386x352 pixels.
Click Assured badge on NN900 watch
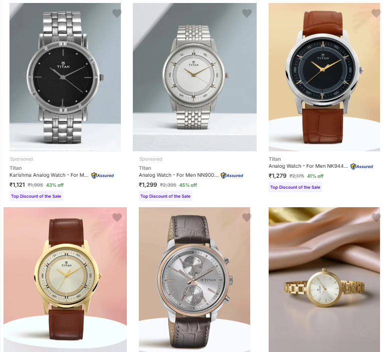tap(232, 176)
